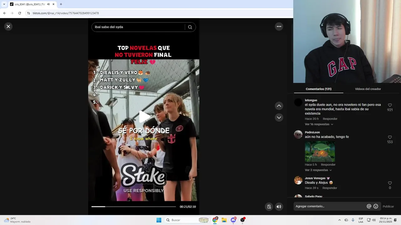Like letongue's comment with the heart
Viewport: 401px width, 225px height.
(390, 105)
